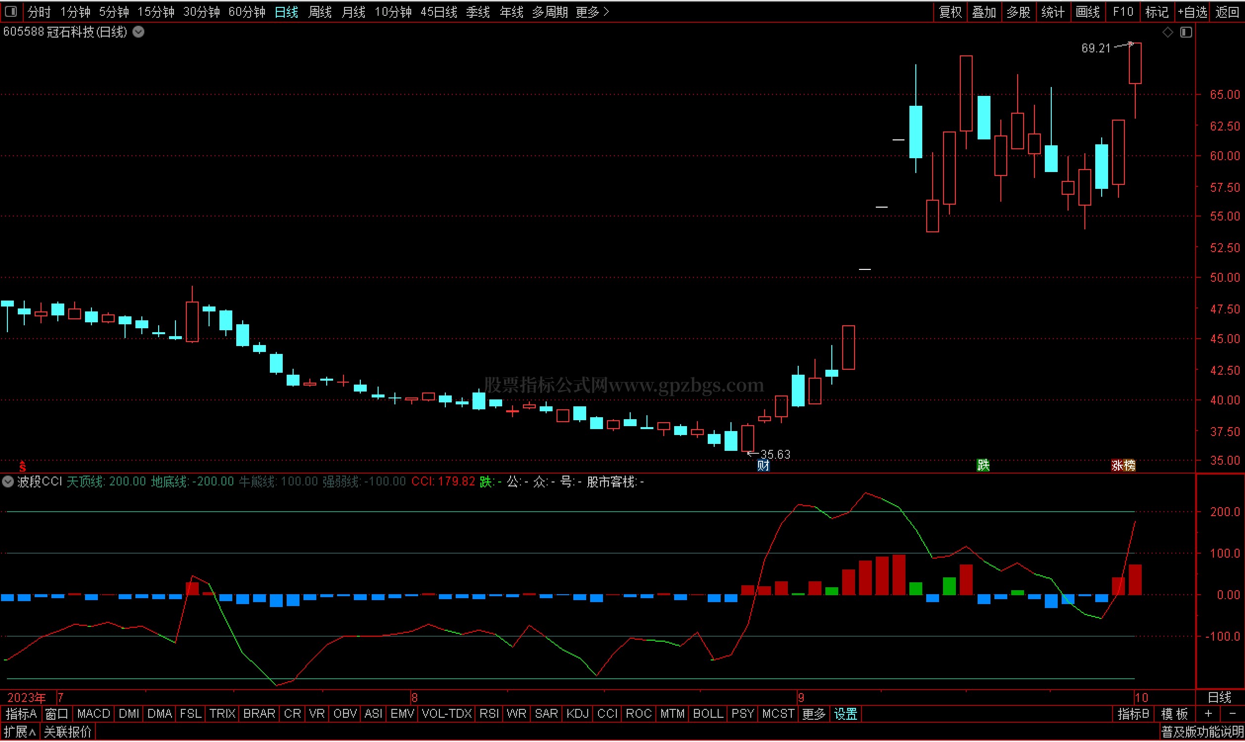Expand the 波段CCI indicator dropdown arrow
The height and width of the screenshot is (742, 1245).
tap(8, 482)
